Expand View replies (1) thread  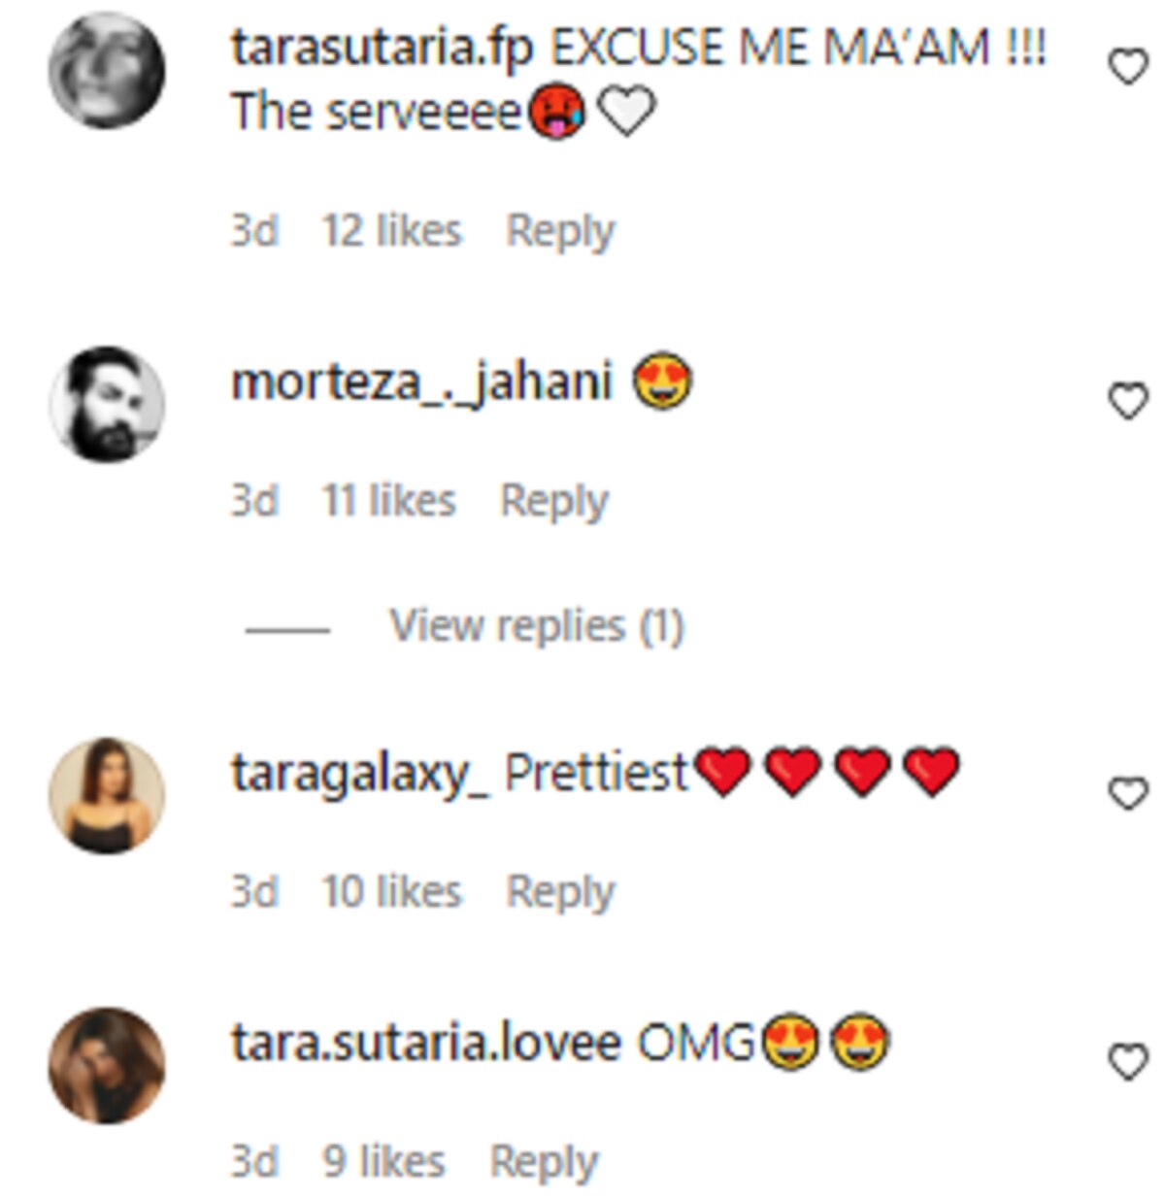(x=536, y=626)
